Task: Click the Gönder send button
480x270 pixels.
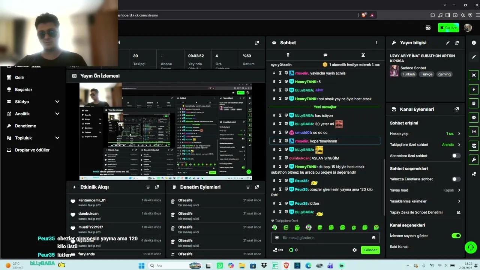Action: [x=370, y=250]
